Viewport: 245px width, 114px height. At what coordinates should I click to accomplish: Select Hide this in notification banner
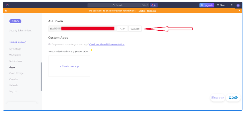[x=152, y=11]
